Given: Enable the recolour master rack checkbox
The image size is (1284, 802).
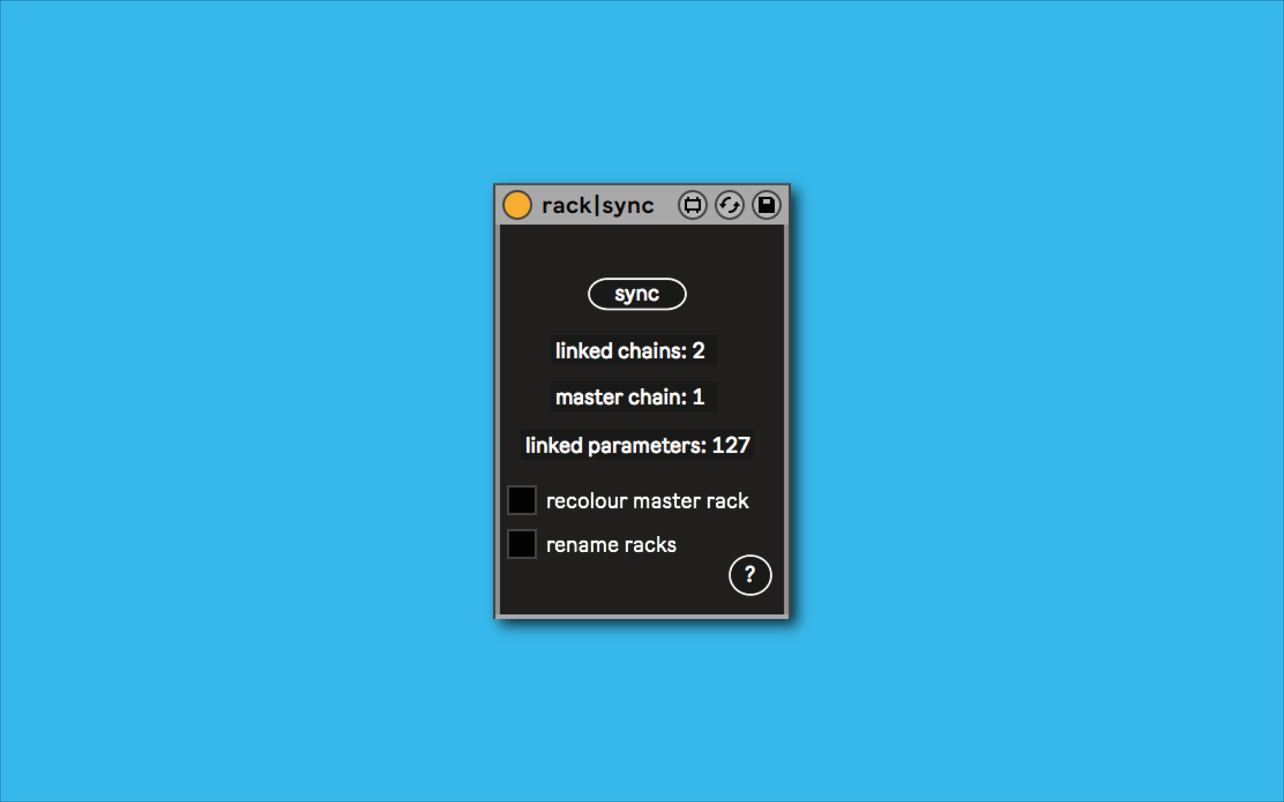Looking at the screenshot, I should point(522,500).
